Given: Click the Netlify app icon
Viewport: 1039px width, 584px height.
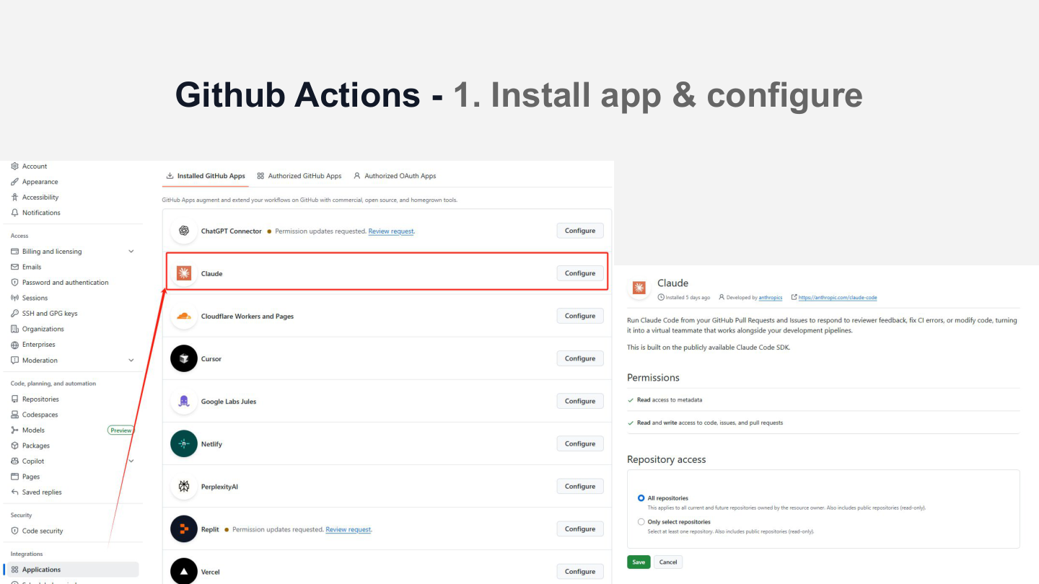Looking at the screenshot, I should [x=184, y=443].
